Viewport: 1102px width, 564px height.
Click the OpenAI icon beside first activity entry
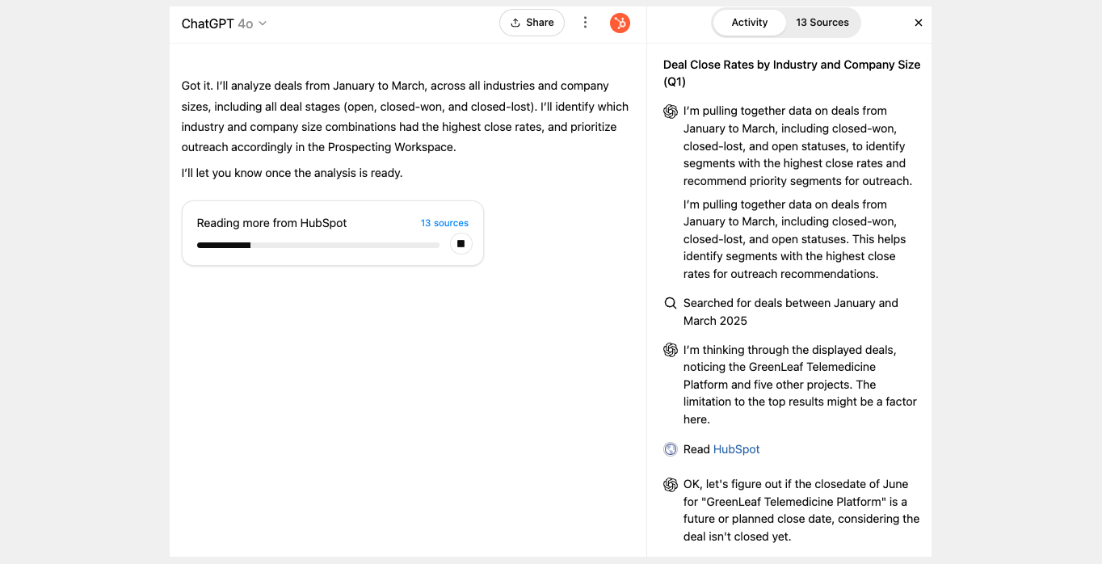pyautogui.click(x=670, y=112)
